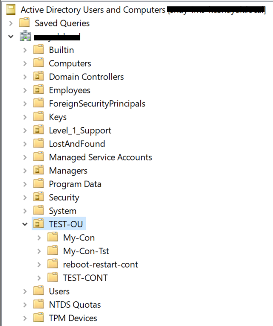Select Managed Service Accounts in tree

(x=100, y=157)
